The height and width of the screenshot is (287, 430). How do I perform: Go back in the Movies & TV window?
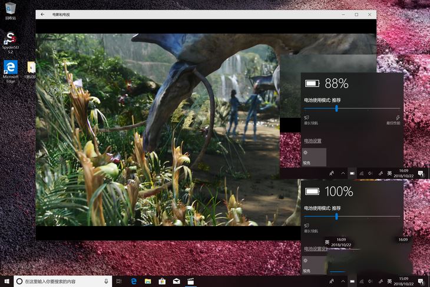click(x=42, y=15)
